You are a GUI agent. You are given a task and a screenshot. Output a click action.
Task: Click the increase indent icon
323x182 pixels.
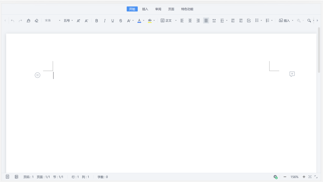[x=241, y=21]
